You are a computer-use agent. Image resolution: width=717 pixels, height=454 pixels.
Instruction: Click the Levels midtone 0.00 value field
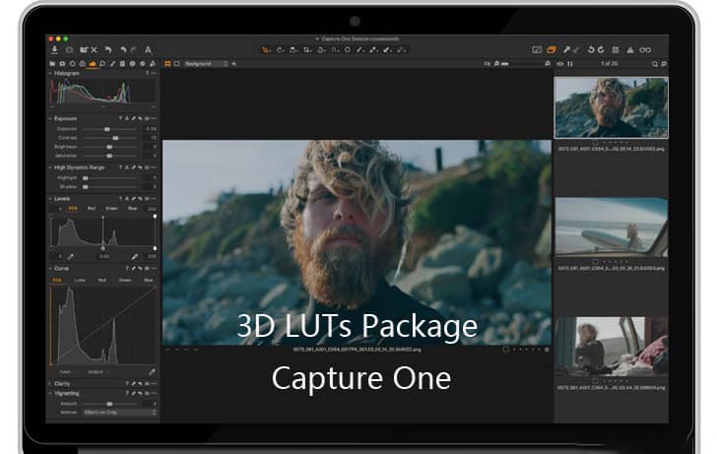(x=103, y=256)
